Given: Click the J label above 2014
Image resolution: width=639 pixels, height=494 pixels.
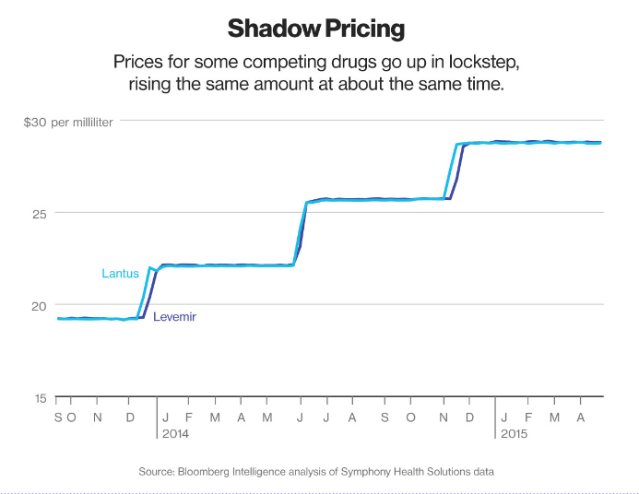Looking at the screenshot, I should pos(165,418).
